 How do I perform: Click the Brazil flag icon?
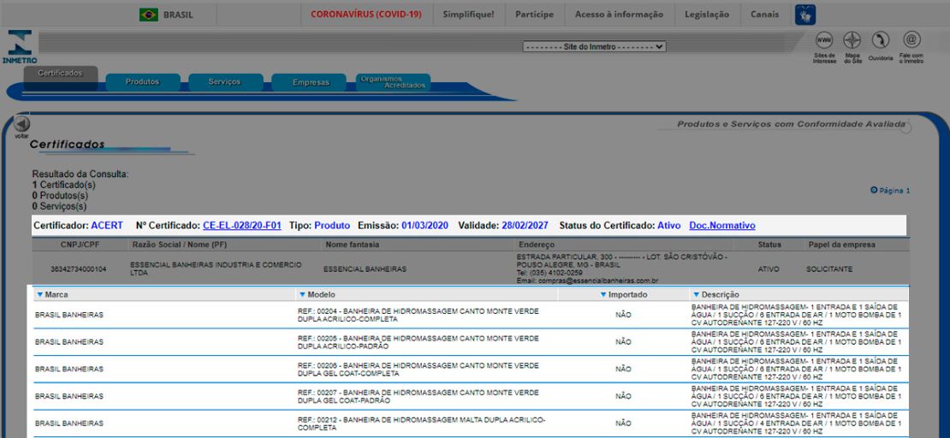click(148, 15)
